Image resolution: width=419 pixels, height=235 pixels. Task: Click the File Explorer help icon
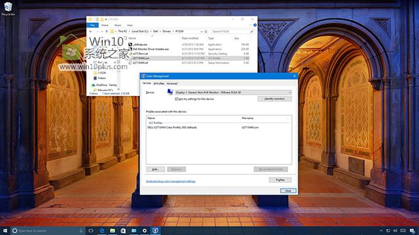(255, 25)
